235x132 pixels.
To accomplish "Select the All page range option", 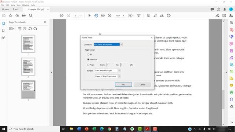I will pyautogui.click(x=88, y=55).
